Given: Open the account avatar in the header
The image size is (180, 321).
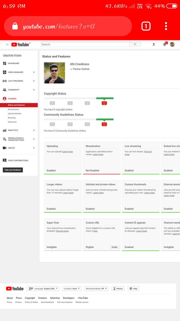Looking at the screenshot, I should tap(172, 44).
